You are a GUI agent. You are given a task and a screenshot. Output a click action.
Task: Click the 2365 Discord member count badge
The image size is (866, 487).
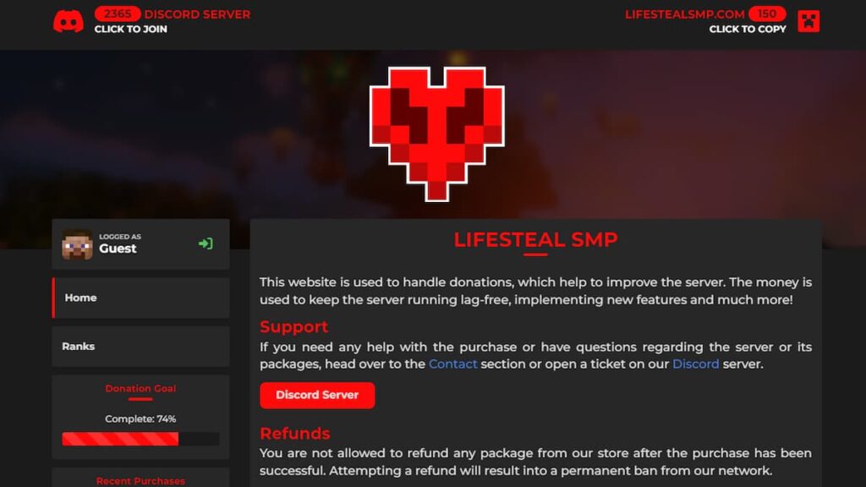(x=117, y=14)
